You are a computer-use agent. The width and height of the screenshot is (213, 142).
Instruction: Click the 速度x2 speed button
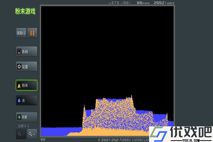click(21, 33)
